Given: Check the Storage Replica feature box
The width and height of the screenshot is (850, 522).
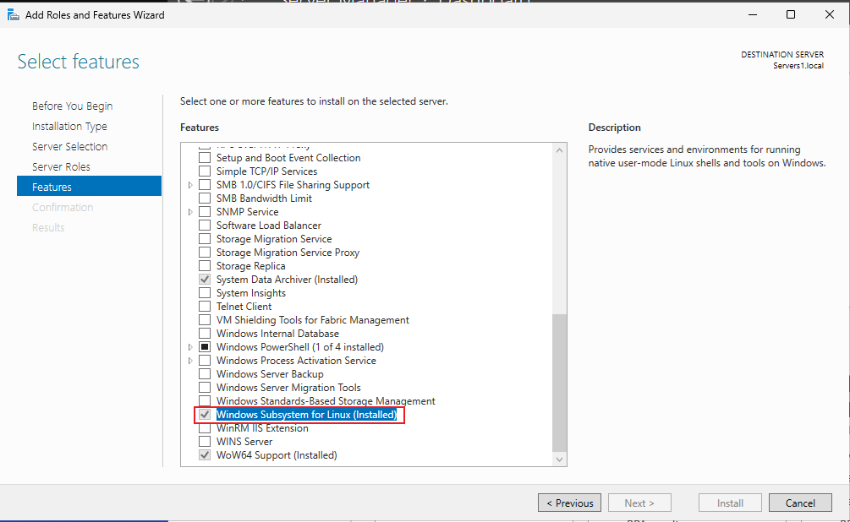Looking at the screenshot, I should 205,266.
